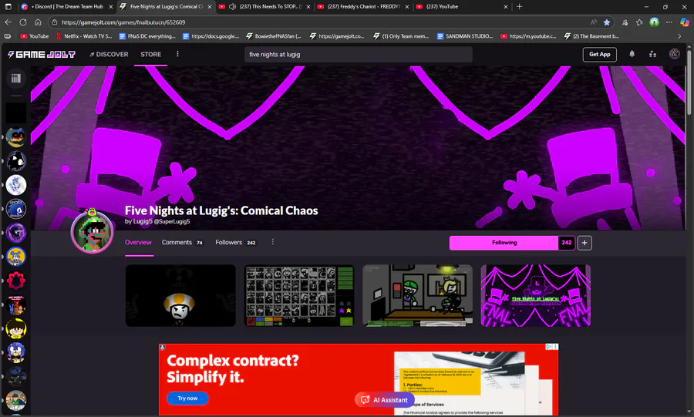The image size is (694, 417).
Task: Close the Five Nights at Lugig's tab
Action: click(x=210, y=7)
